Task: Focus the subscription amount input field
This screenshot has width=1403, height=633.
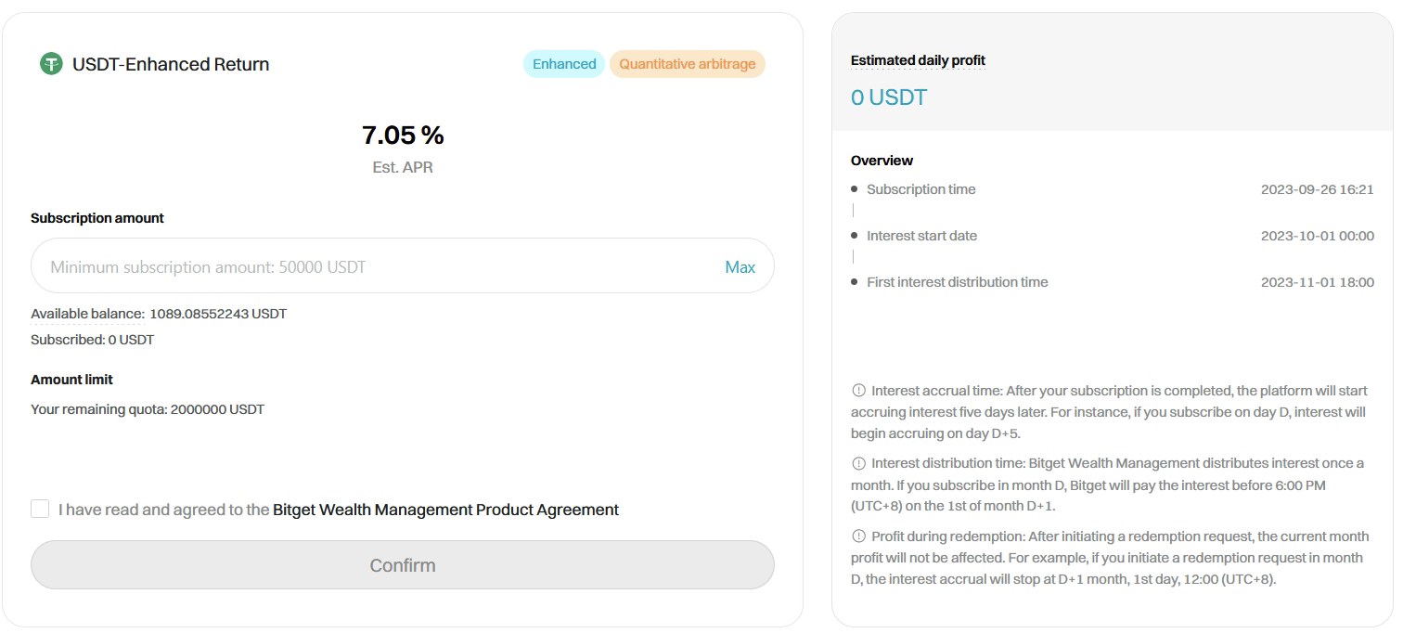Action: [x=403, y=266]
